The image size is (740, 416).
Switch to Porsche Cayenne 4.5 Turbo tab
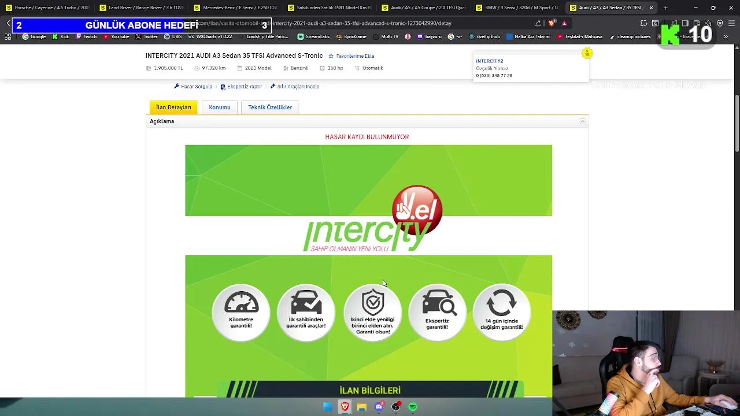47,8
